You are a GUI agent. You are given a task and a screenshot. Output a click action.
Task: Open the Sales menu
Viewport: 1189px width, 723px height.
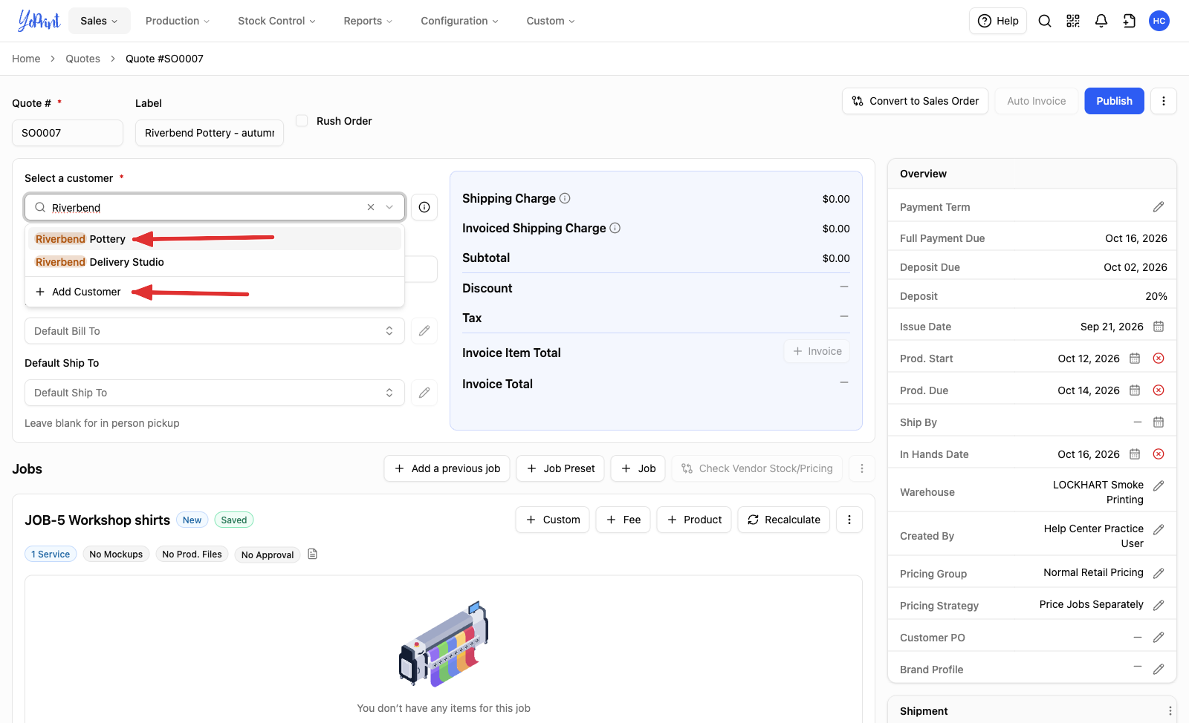pyautogui.click(x=99, y=21)
